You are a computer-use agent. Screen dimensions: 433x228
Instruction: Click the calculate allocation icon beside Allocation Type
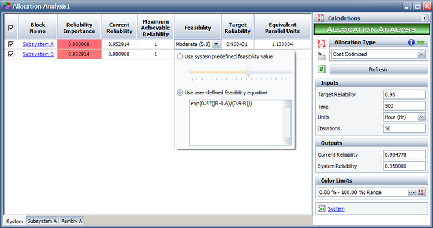321,44
